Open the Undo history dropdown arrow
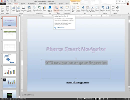 [x=9, y=1]
